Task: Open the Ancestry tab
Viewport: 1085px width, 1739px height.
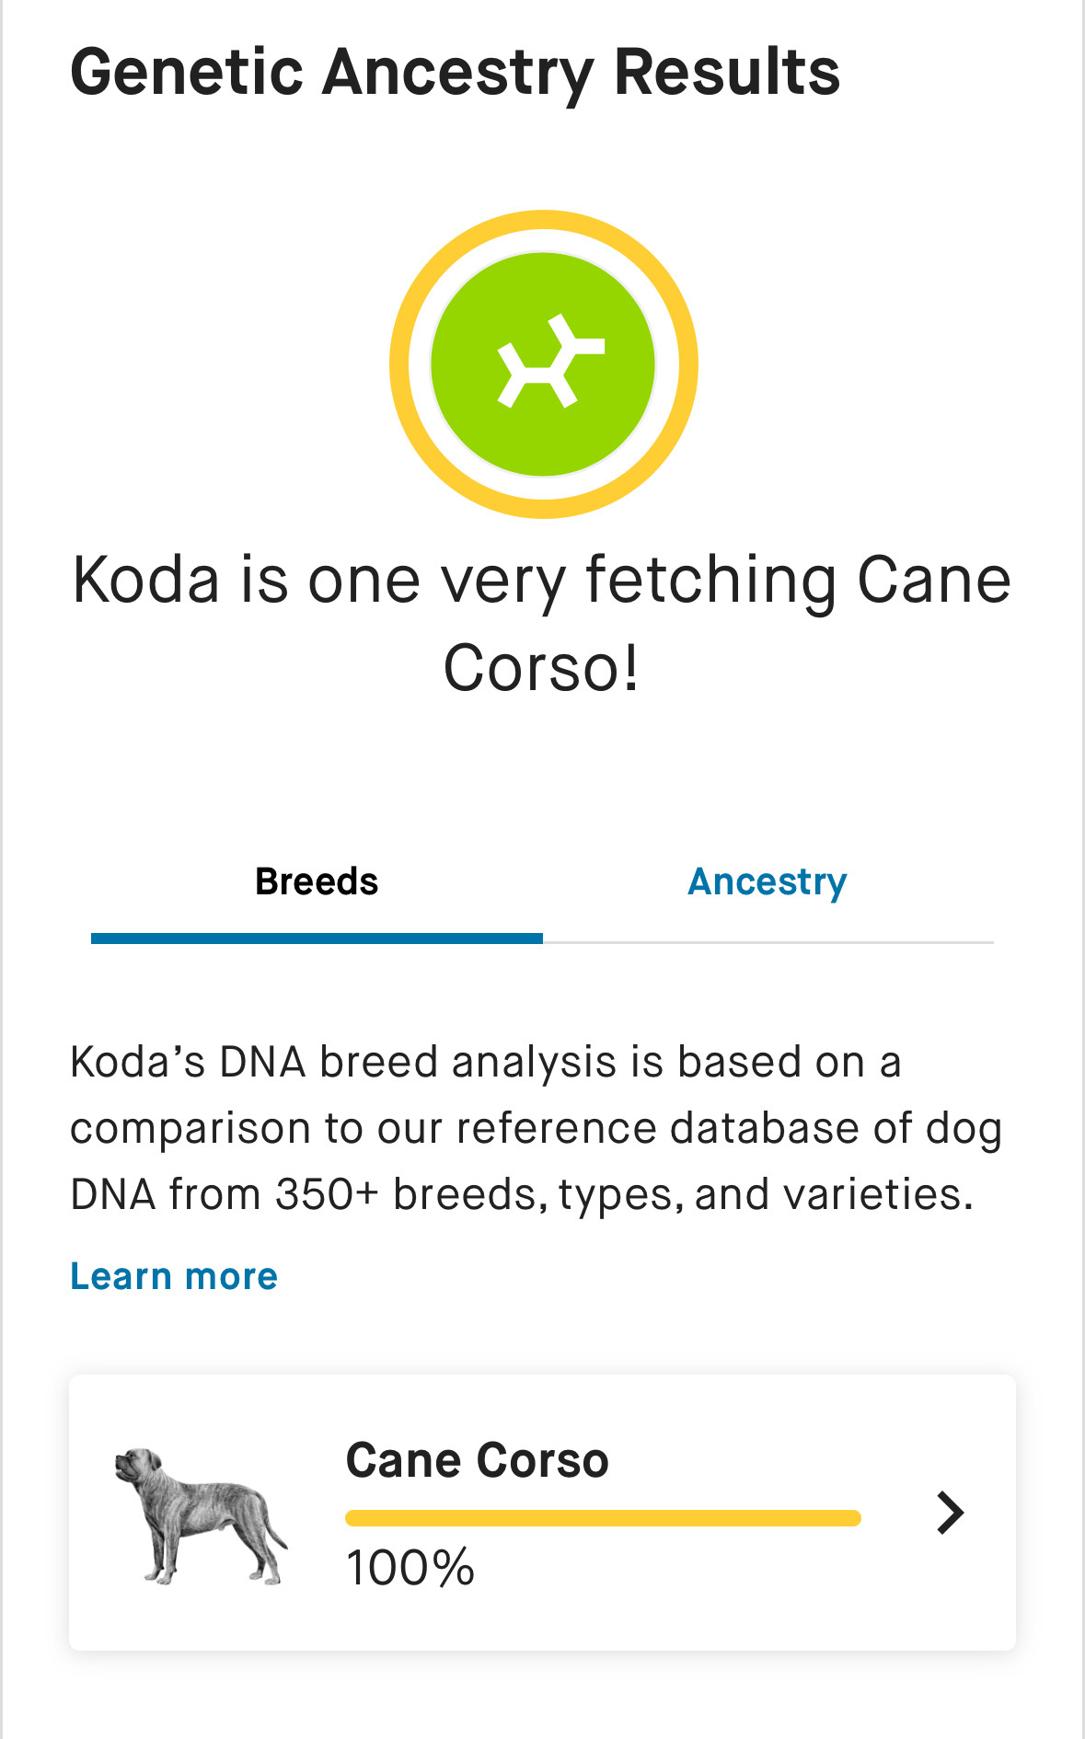Action: point(767,881)
